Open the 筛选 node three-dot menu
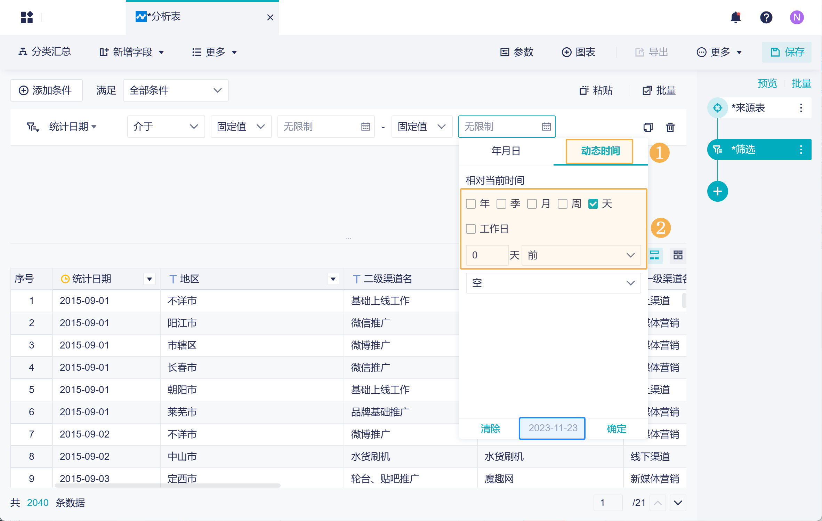This screenshot has height=521, width=822. tap(801, 150)
